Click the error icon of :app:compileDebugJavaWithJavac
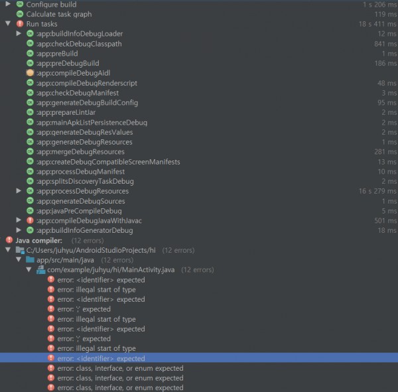The width and height of the screenshot is (398, 392). [31, 220]
